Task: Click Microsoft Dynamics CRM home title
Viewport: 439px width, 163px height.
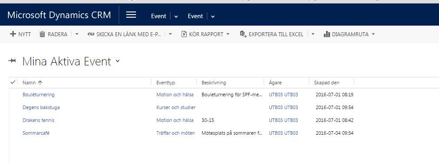Action: 59,15
